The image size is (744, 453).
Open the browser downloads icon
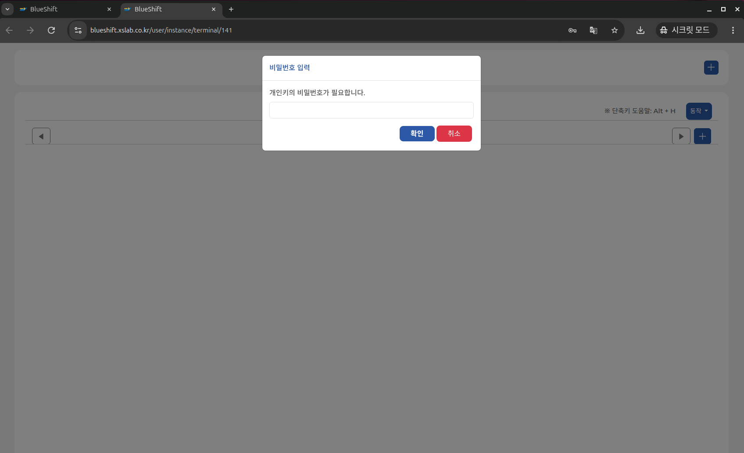[x=640, y=30]
